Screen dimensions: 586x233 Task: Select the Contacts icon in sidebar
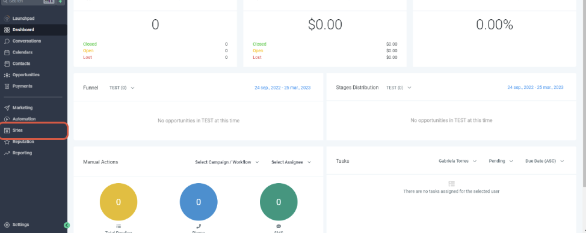click(x=7, y=64)
